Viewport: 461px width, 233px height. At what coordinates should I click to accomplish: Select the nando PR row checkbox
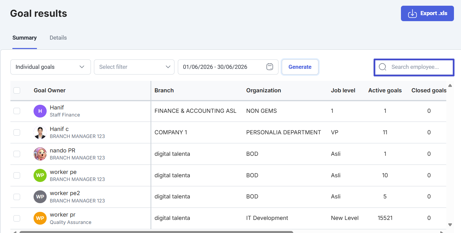coord(17,154)
